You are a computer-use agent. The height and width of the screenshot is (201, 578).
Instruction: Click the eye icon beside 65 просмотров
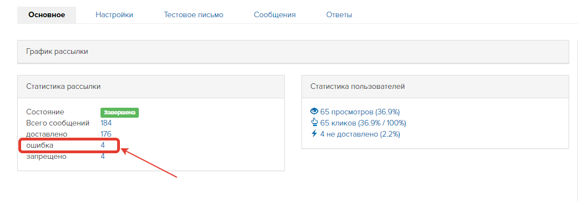tap(314, 111)
